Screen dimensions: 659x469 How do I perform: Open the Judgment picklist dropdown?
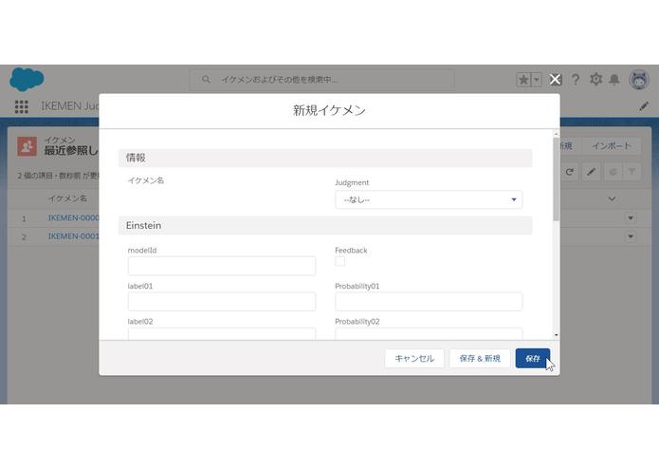429,199
